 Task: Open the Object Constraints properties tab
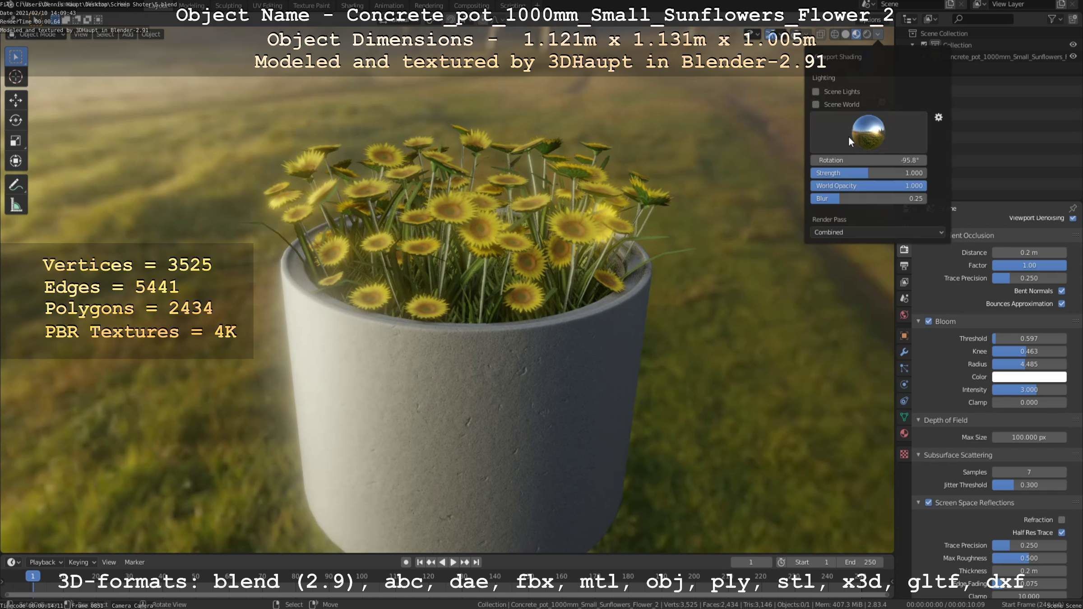904,401
